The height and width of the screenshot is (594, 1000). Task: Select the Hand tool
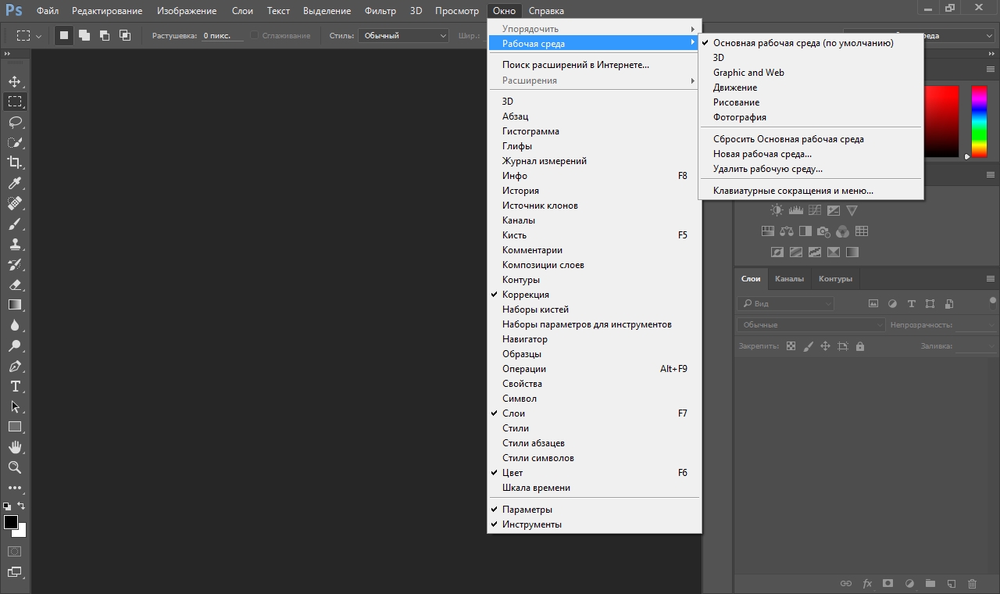click(x=15, y=447)
